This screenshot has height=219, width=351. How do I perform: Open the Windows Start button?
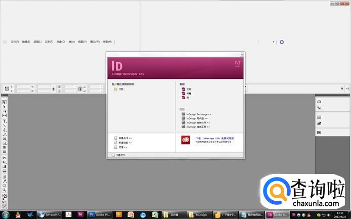(x=5, y=215)
